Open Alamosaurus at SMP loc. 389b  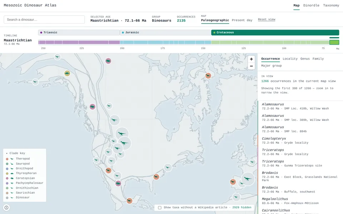pyautogui.click(x=300, y=117)
